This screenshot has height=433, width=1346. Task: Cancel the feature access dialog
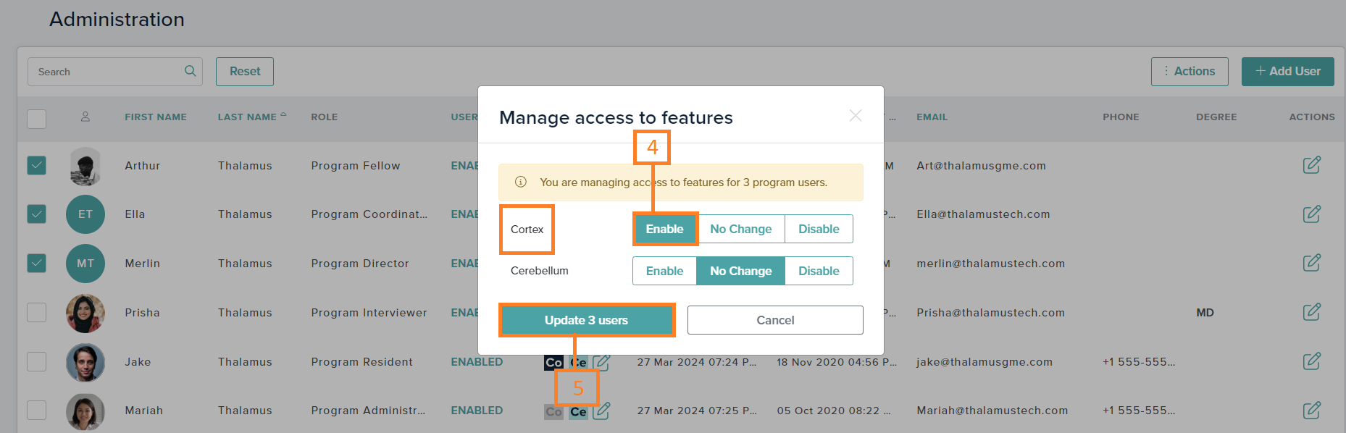point(775,320)
